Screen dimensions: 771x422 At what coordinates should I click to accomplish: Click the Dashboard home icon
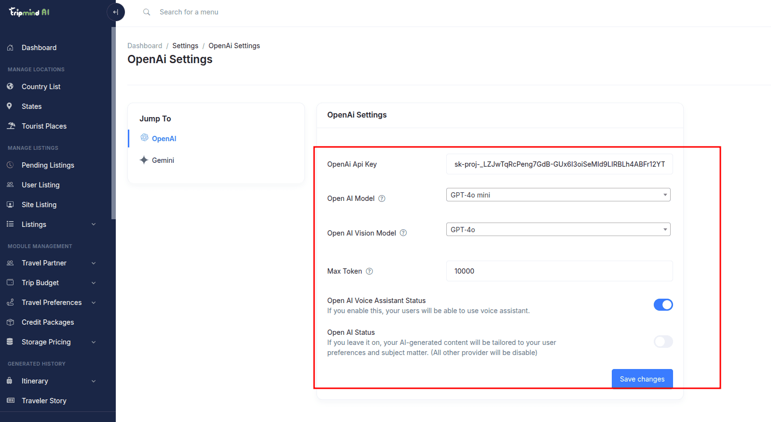pyautogui.click(x=10, y=48)
